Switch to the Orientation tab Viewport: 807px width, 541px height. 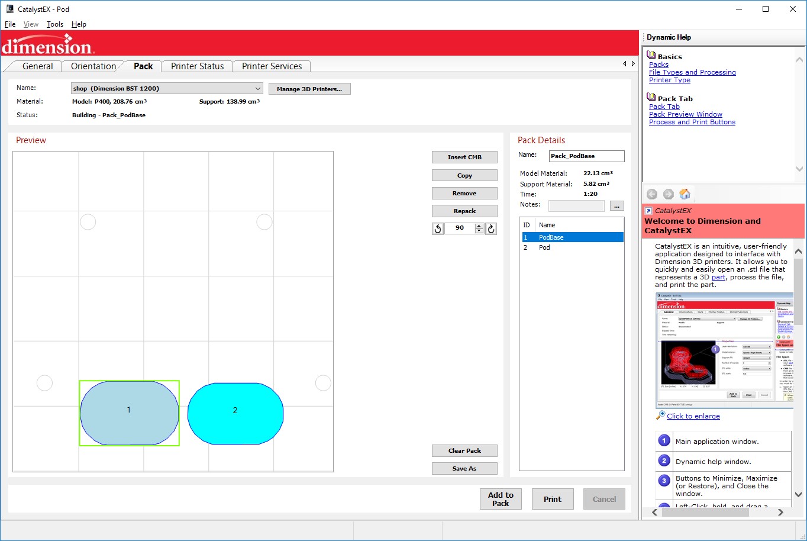93,66
